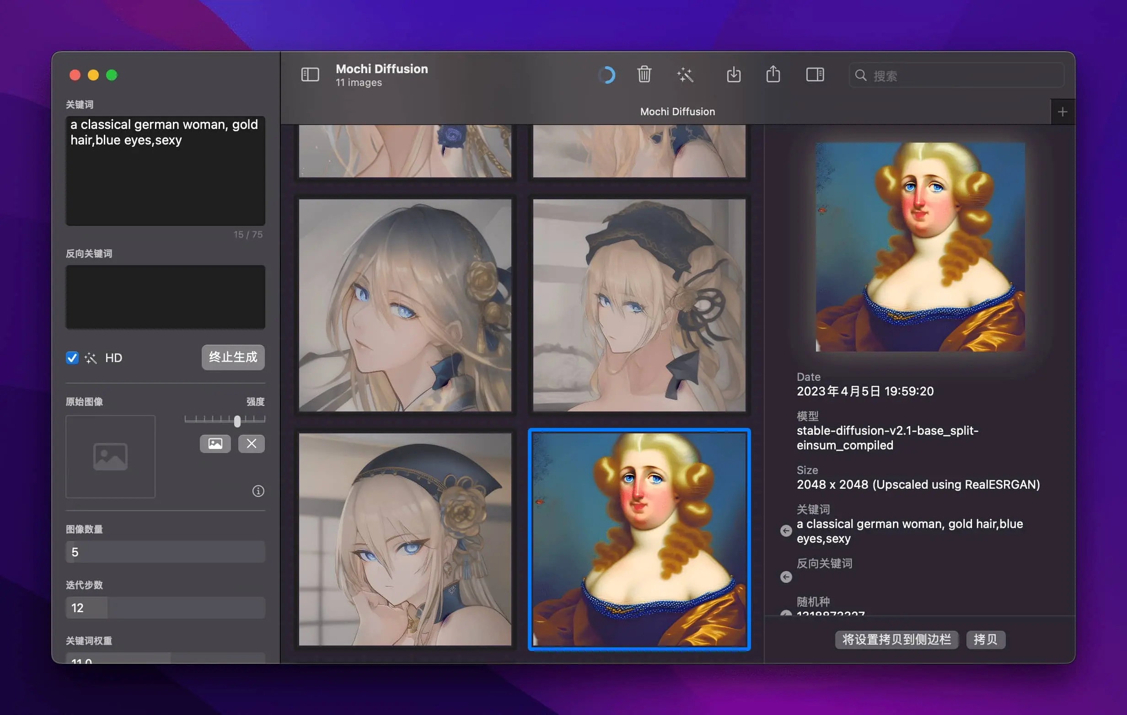Add a new tab with plus icon
The height and width of the screenshot is (715, 1127).
pos(1062,112)
